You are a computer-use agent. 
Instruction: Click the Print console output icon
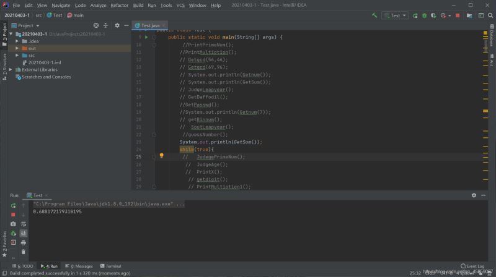pyautogui.click(x=24, y=242)
